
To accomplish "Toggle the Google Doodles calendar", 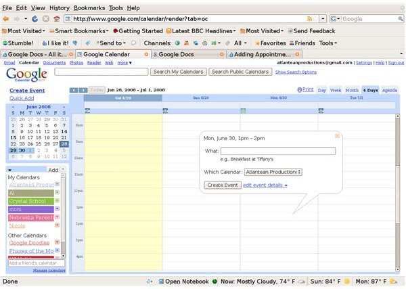I will pos(29,243).
